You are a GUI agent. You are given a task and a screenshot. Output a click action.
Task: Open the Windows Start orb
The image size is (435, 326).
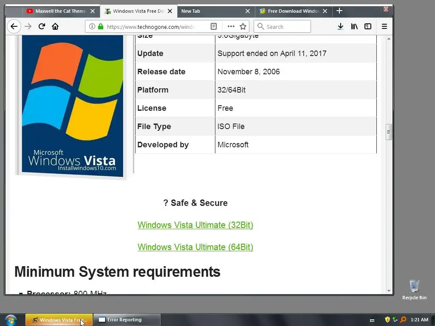pos(11,320)
